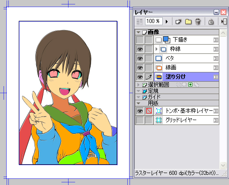
Task: Delete the layer with the trash icon
Action: pos(198,22)
